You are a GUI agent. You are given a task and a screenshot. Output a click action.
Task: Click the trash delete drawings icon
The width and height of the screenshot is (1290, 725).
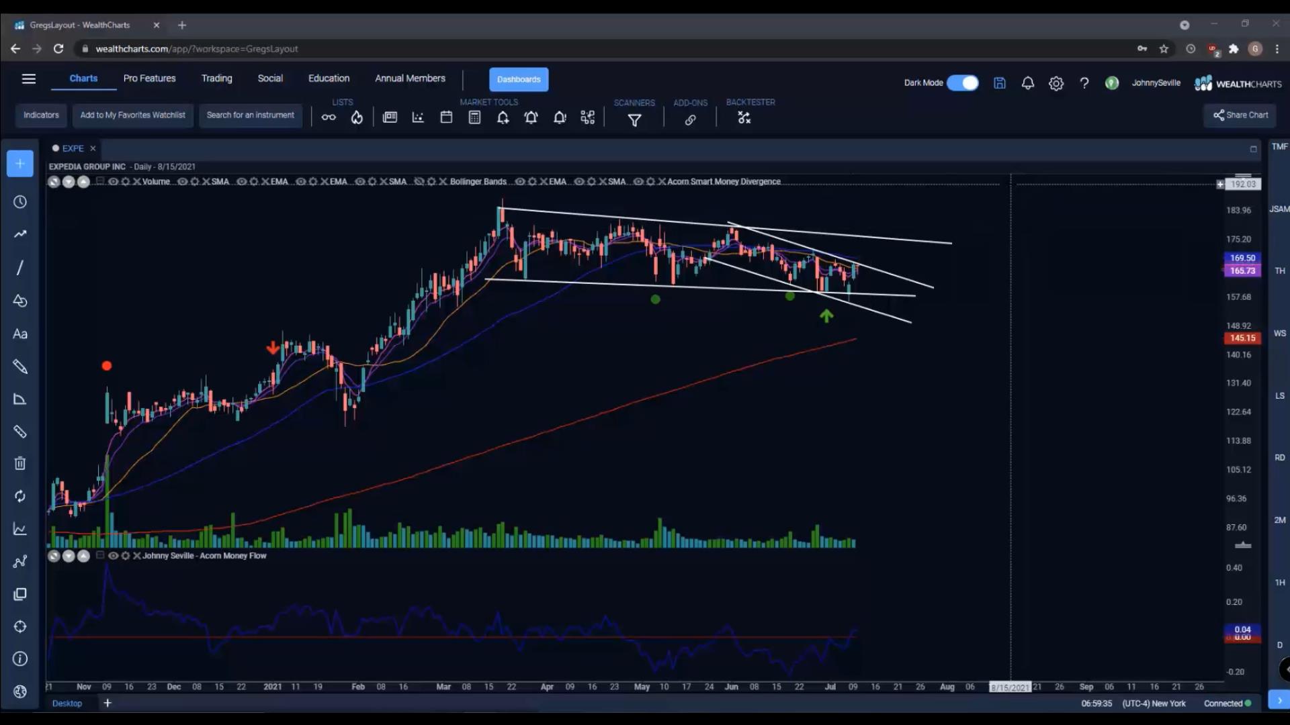[x=20, y=463]
